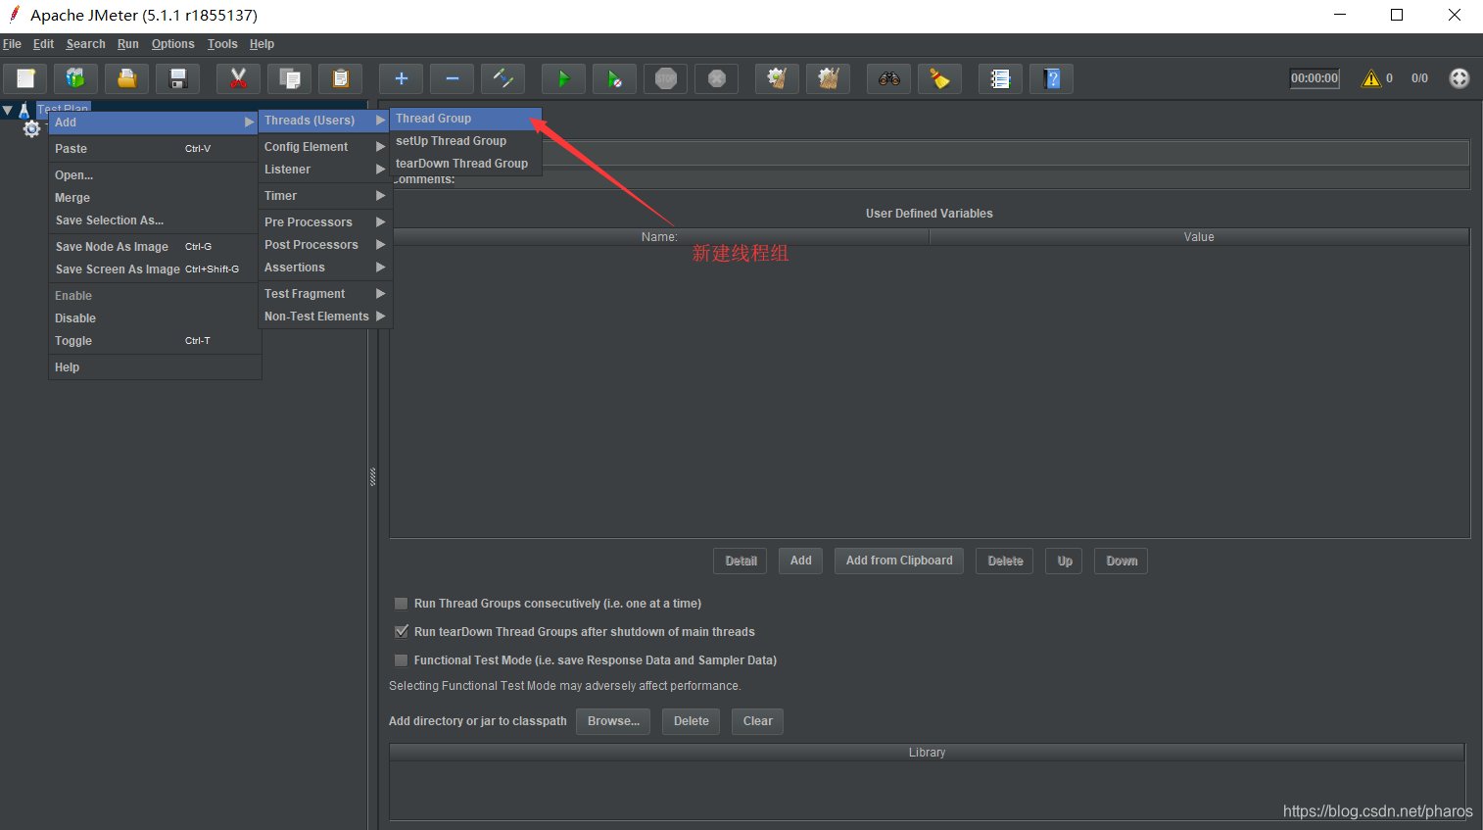The image size is (1483, 830).
Task: Save the test plan with disk icon
Action: 177,78
